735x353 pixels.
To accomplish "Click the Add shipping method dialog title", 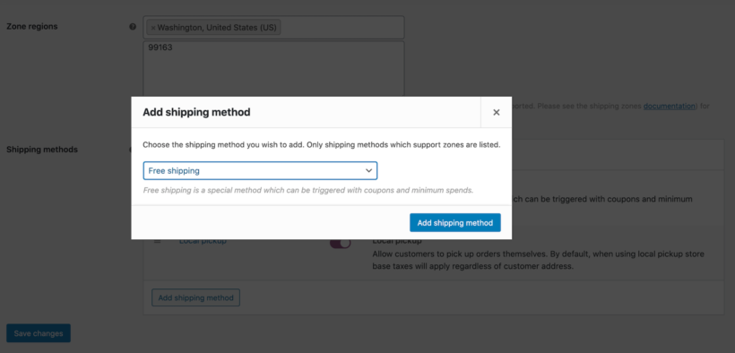I will [x=196, y=112].
